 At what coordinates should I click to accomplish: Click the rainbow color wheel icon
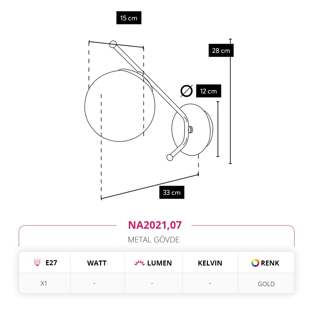(255, 263)
